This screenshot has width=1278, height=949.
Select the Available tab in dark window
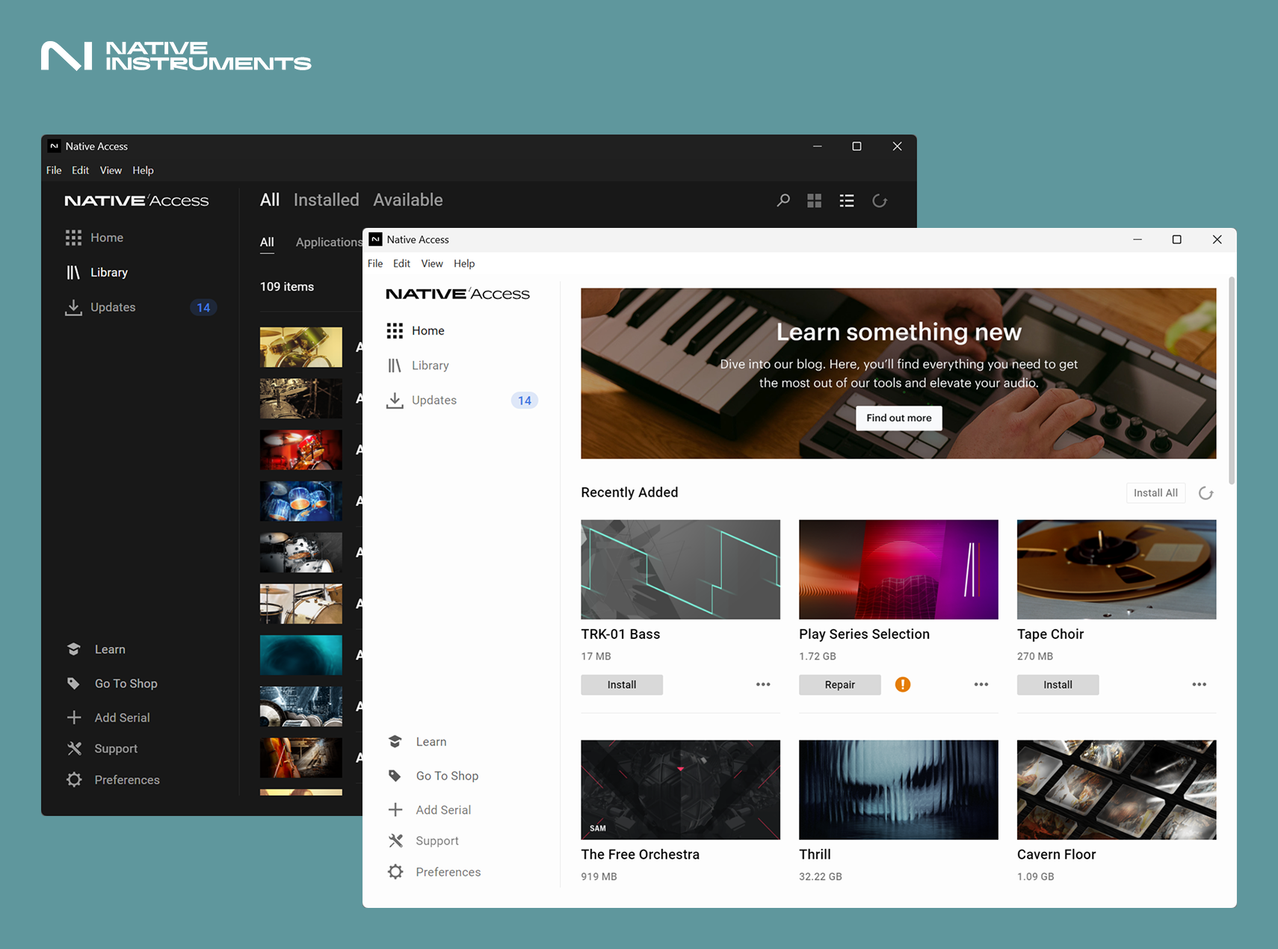(408, 200)
